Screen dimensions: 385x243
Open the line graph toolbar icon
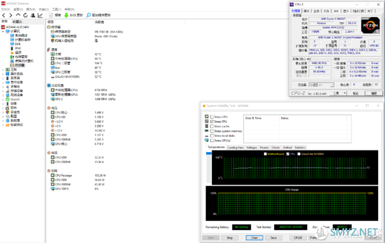coord(40,15)
